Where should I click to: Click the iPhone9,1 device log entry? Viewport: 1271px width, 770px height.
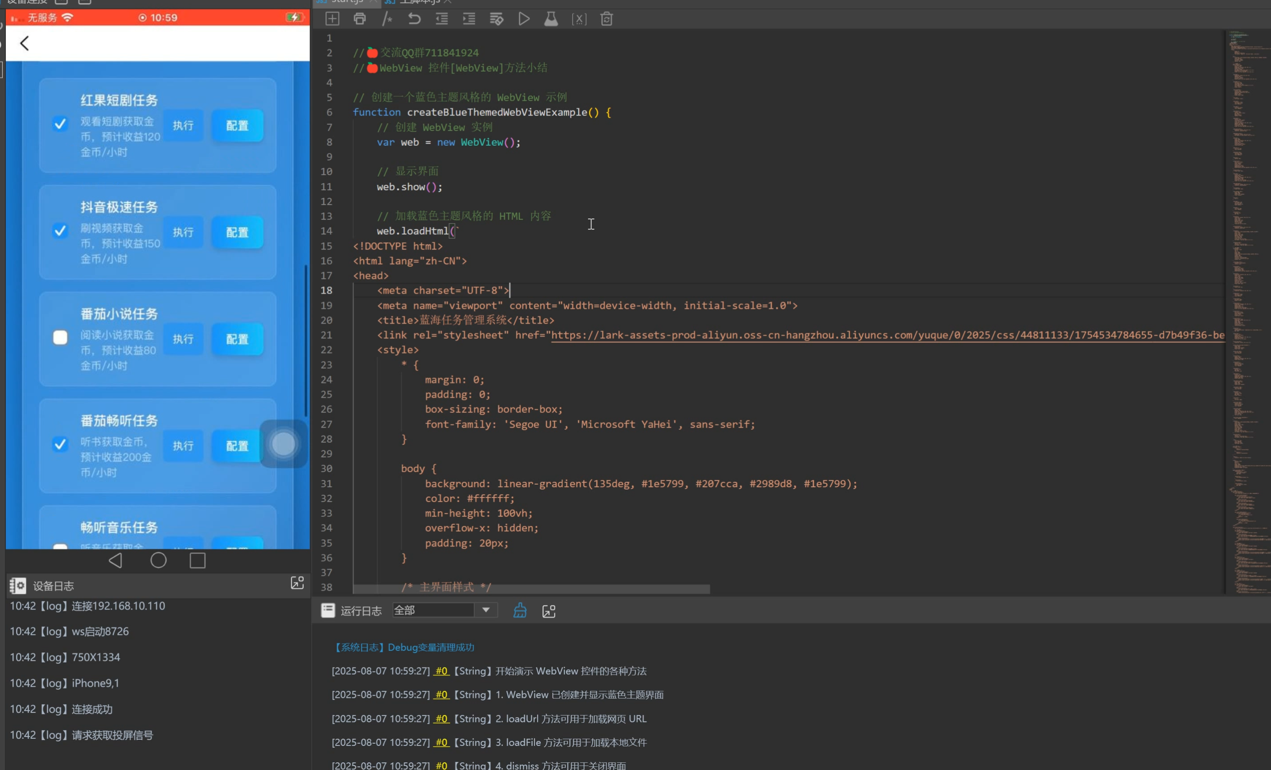[x=65, y=684]
